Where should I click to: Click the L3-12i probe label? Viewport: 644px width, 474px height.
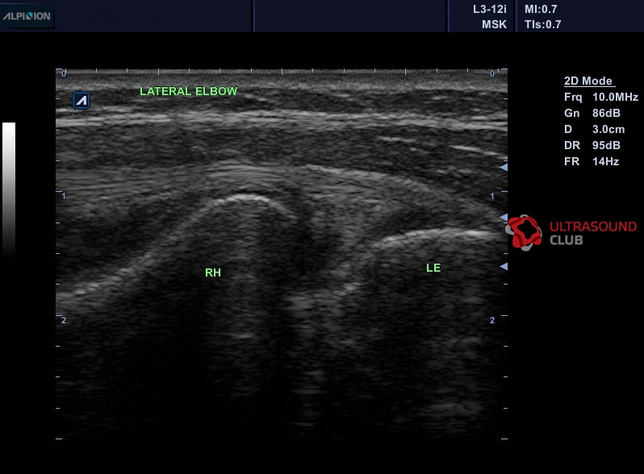(490, 9)
